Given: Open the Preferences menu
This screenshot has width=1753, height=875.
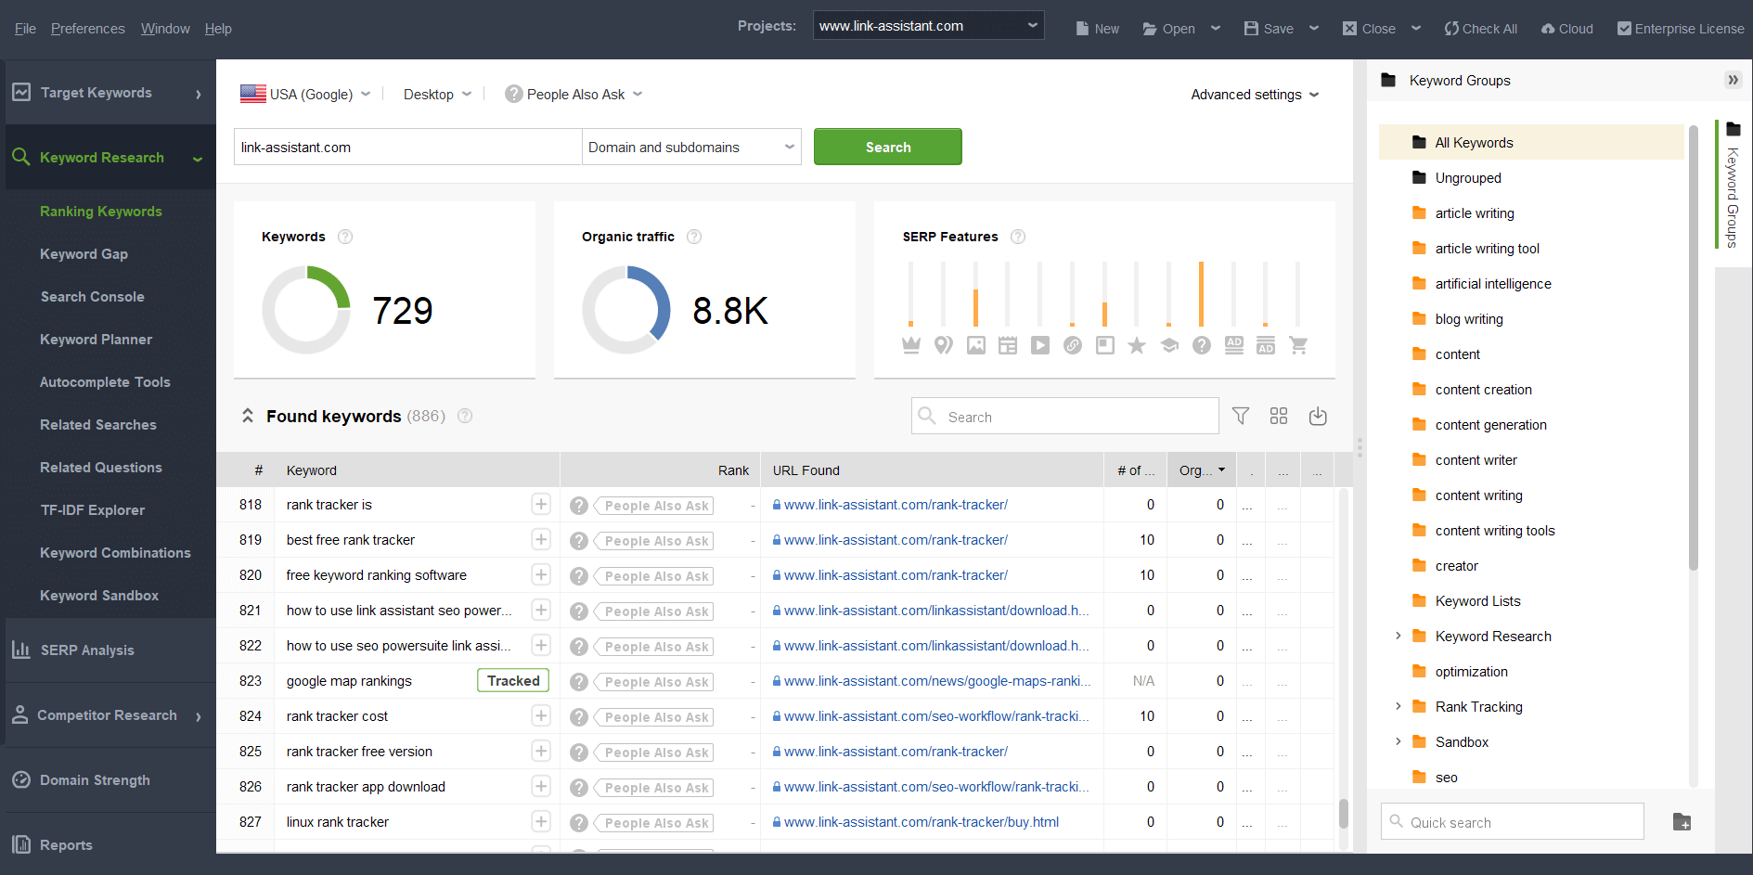Looking at the screenshot, I should pos(87,29).
